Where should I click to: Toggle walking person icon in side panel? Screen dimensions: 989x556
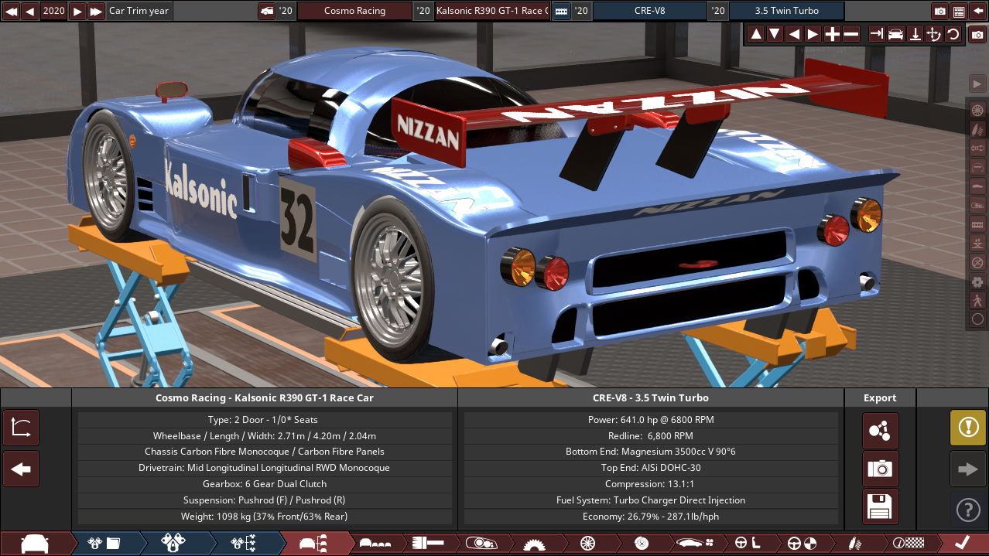(x=977, y=300)
